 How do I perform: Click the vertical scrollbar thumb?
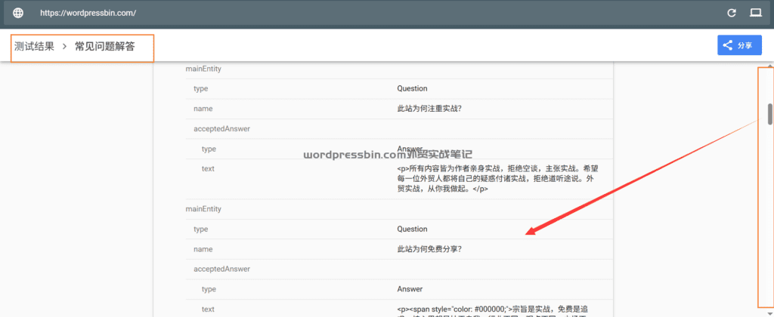pyautogui.click(x=769, y=114)
